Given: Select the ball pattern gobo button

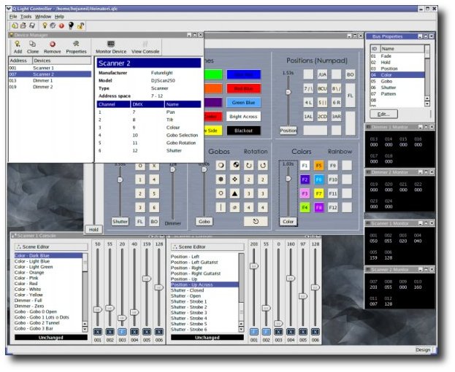Looking at the screenshot, I should tap(234, 166).
